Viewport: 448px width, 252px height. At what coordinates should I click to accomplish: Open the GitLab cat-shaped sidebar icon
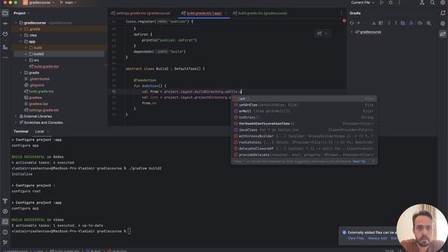5,34
